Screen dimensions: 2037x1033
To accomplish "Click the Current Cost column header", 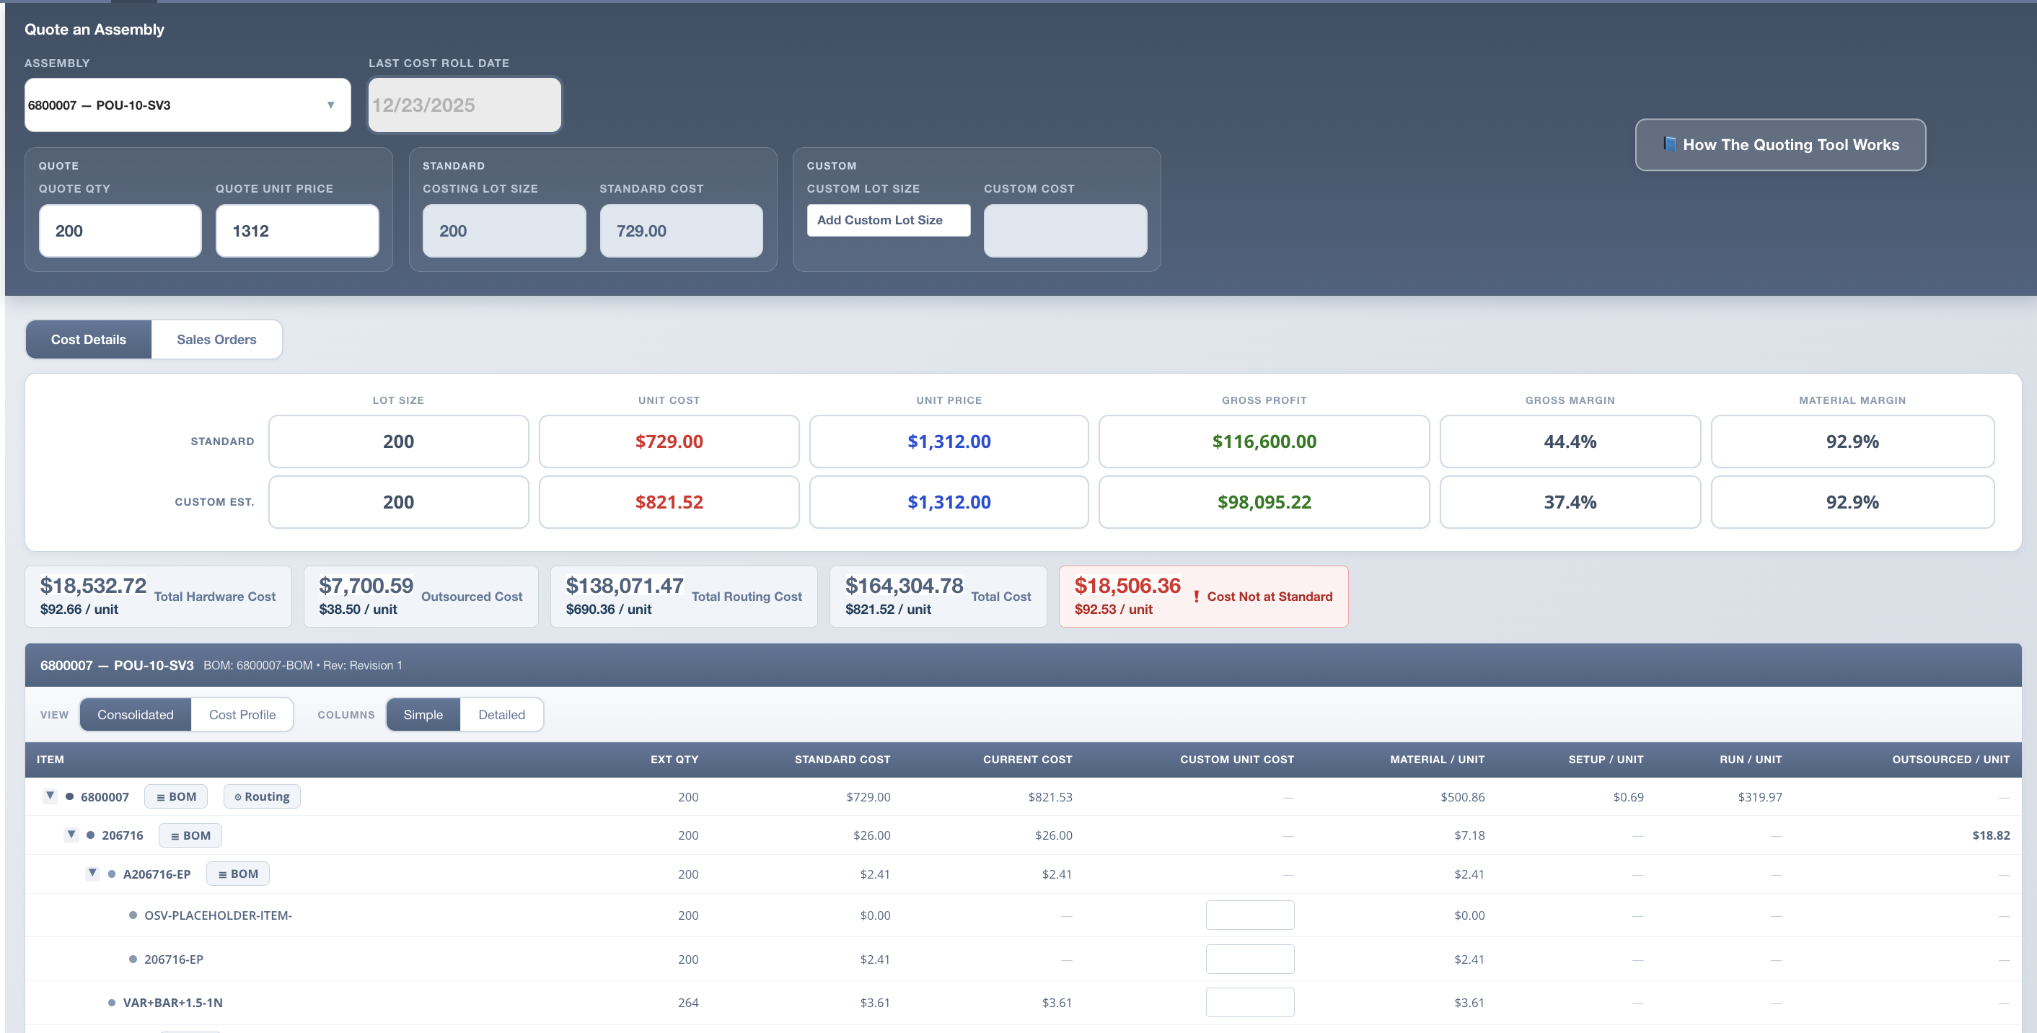I will [x=1027, y=760].
